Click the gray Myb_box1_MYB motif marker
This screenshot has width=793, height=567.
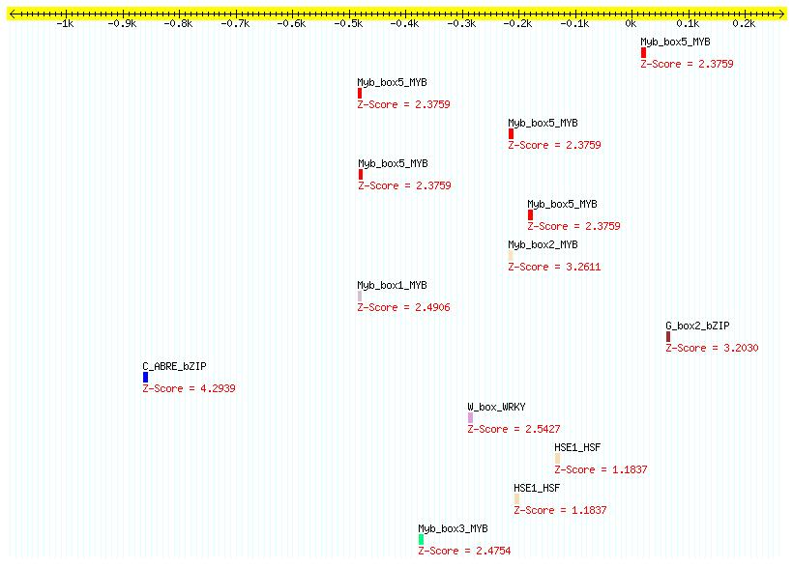click(360, 296)
